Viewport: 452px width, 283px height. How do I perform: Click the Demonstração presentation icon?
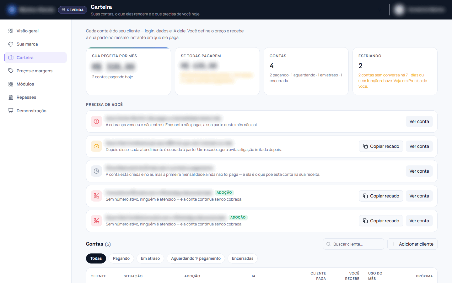pos(11,111)
